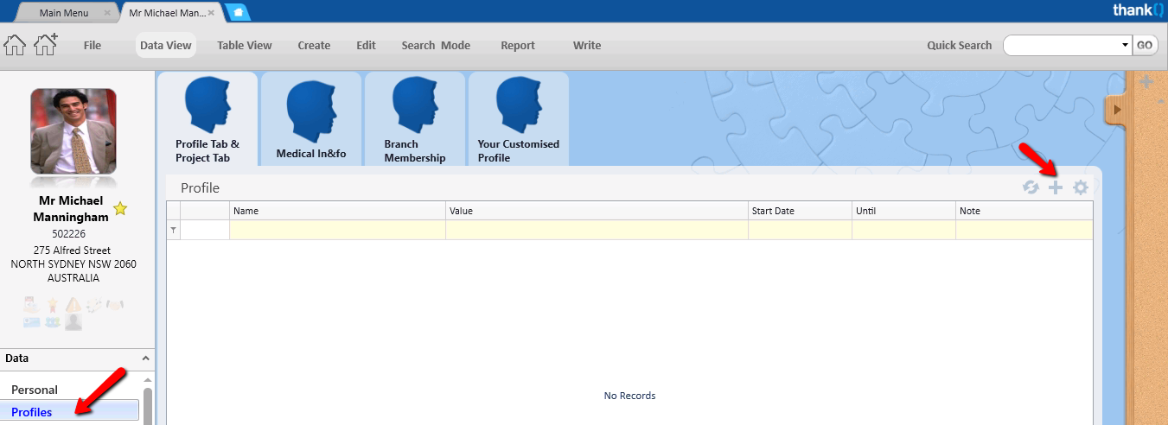The image size is (1168, 425).
Task: Open Profile Tab & Project Tab
Action: click(x=207, y=119)
